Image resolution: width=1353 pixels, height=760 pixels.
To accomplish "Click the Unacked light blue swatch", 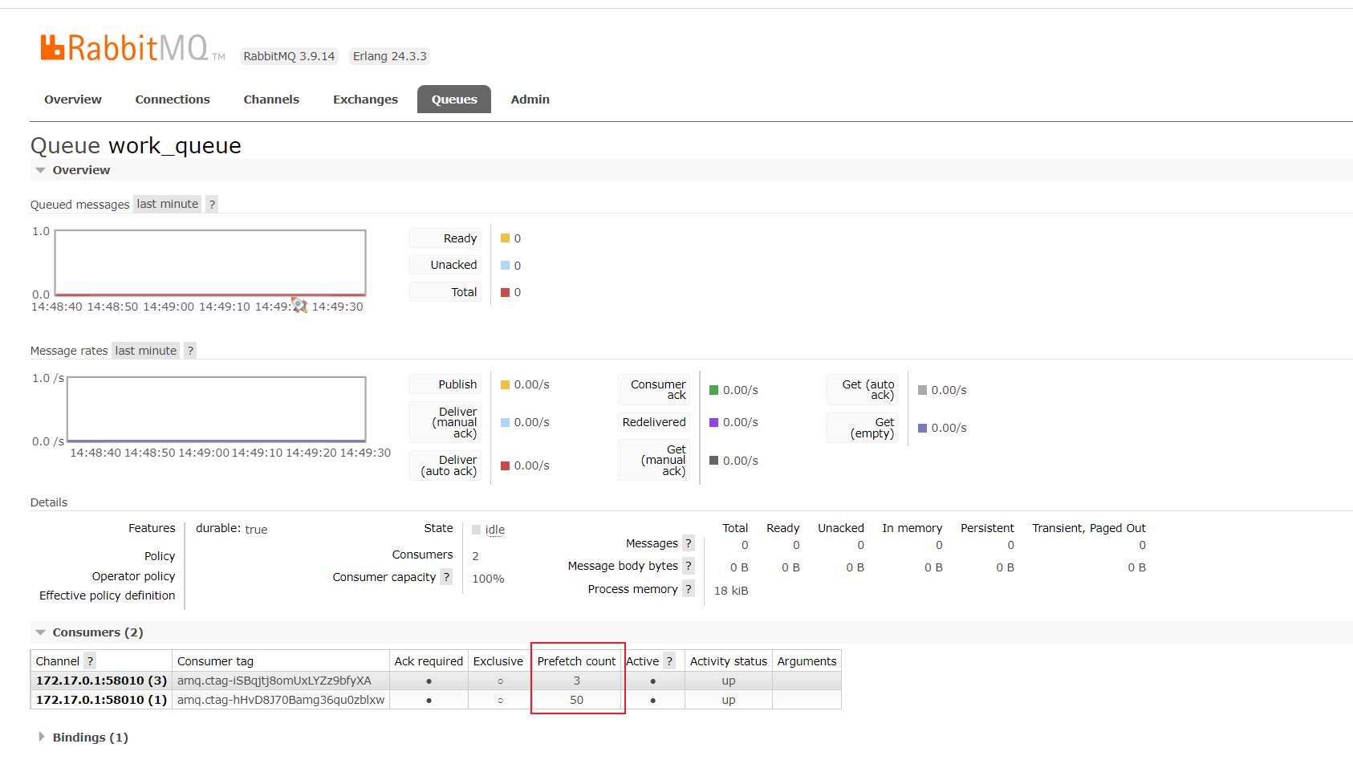I will click(x=506, y=266).
